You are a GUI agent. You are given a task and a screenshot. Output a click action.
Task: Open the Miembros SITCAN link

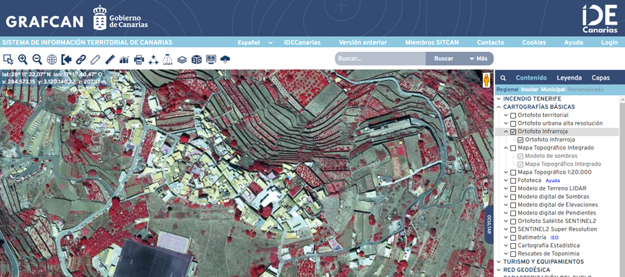432,42
